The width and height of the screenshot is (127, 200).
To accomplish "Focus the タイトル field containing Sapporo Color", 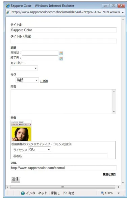I will pos(63,30).
